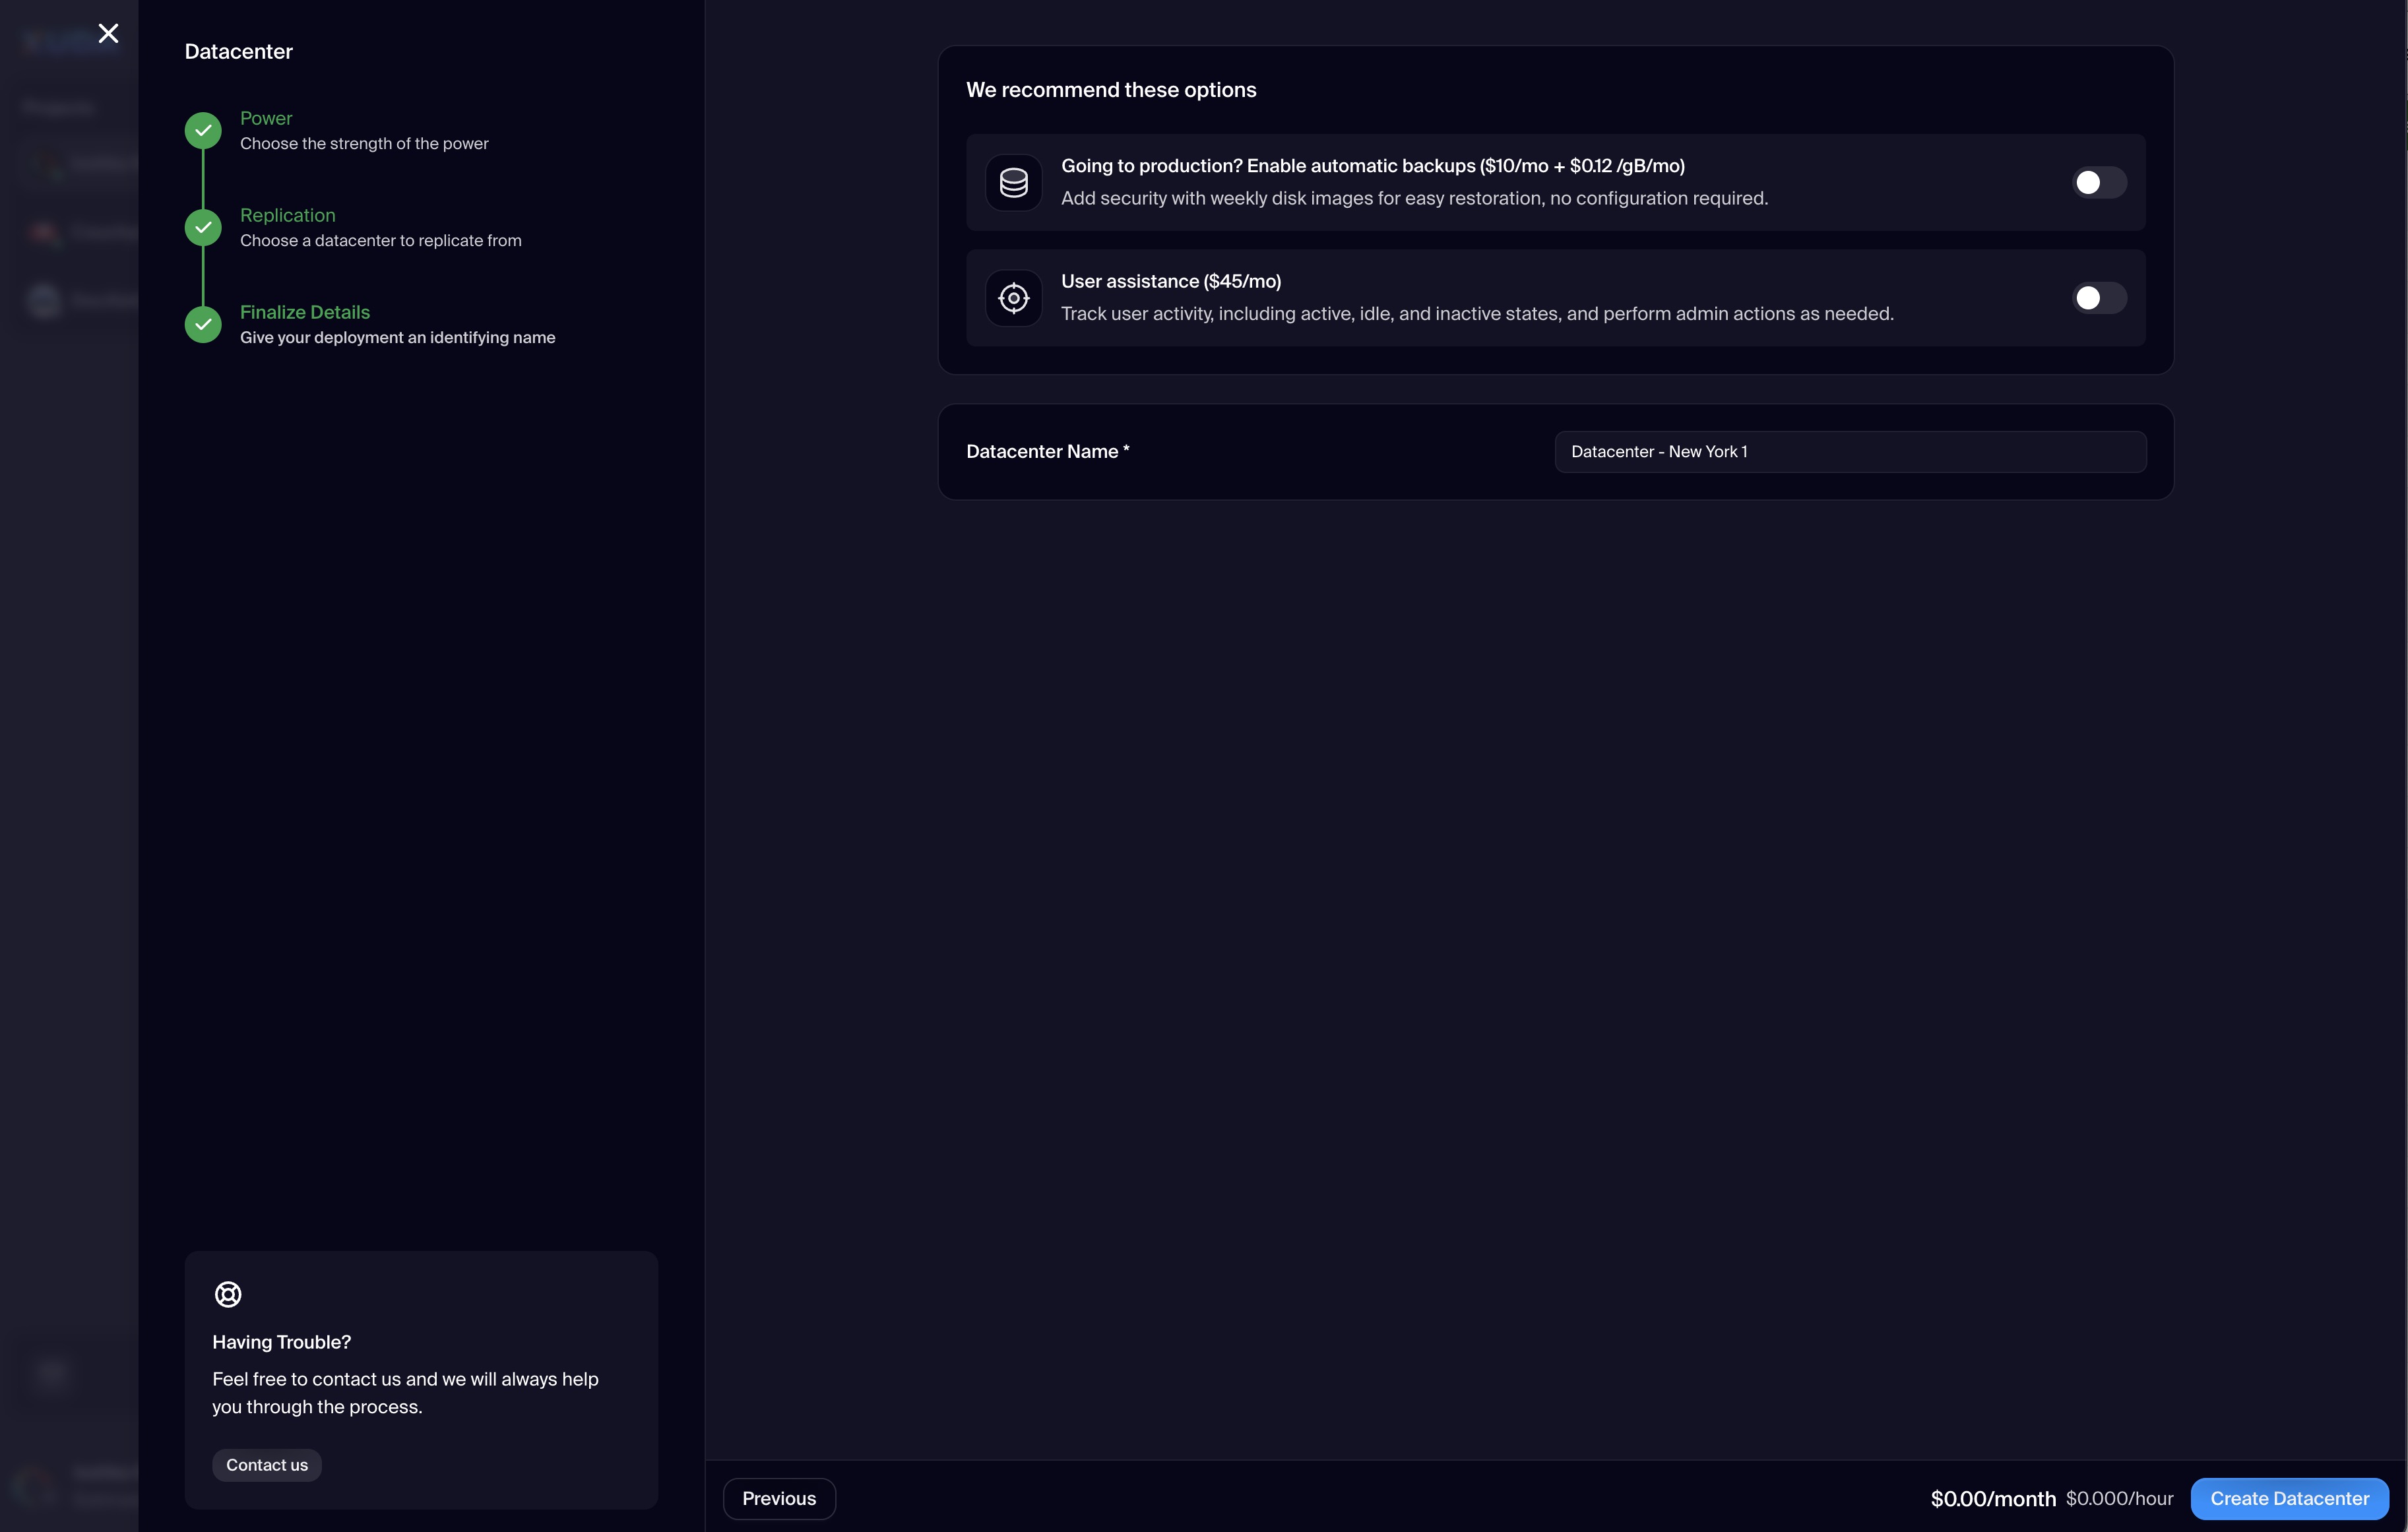Click the User assistance crosshair icon
This screenshot has width=2408, height=1532.
[x=1013, y=298]
